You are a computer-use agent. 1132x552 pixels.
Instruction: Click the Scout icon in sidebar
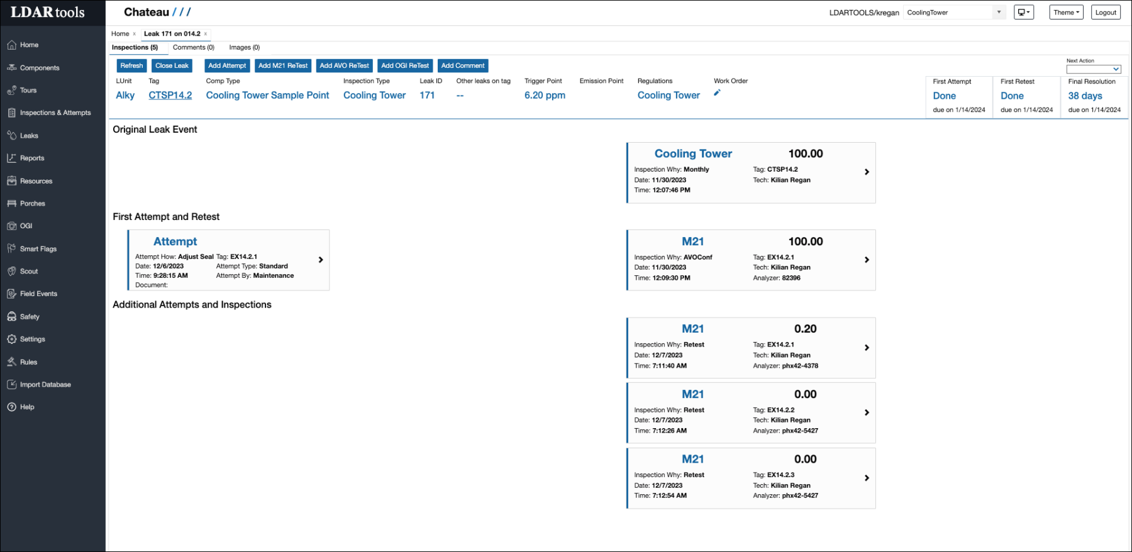[x=12, y=271]
